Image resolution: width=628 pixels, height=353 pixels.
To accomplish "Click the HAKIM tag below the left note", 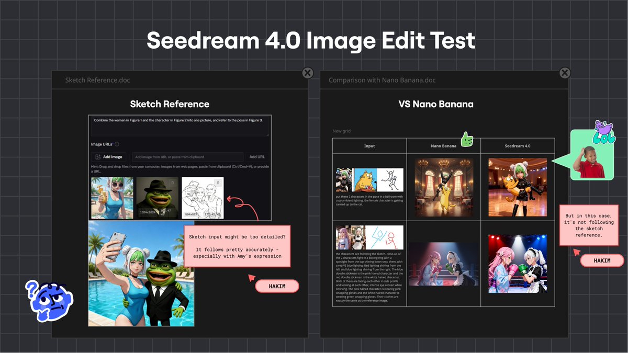I will (x=277, y=286).
